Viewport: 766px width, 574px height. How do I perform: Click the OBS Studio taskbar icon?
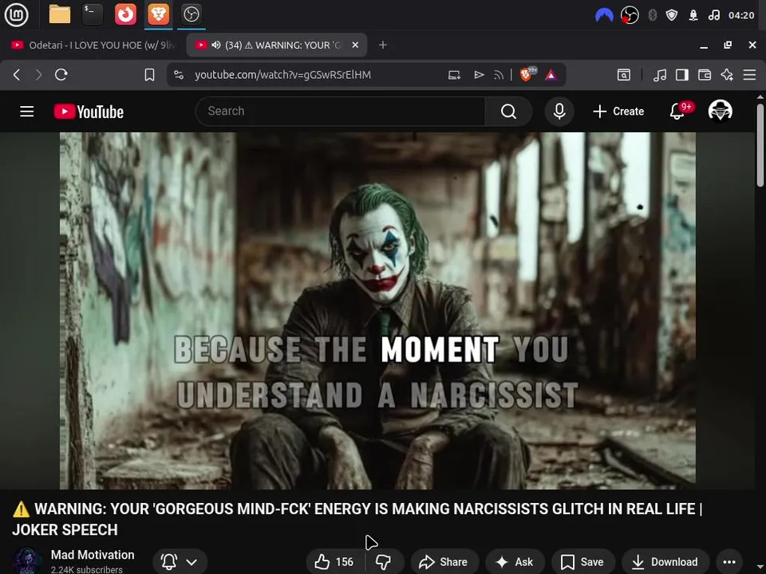pyautogui.click(x=191, y=14)
